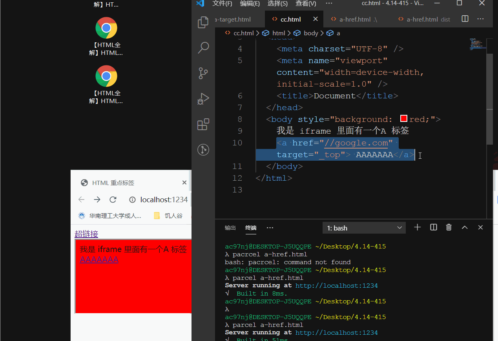Click the </html> closing tag line
Screen dimensions: 498x341
(274, 178)
